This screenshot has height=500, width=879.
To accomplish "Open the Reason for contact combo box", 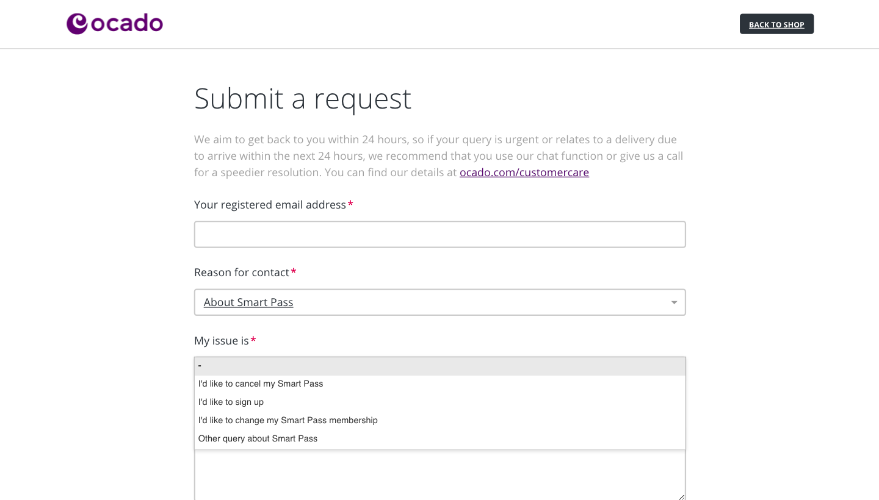I will point(440,302).
